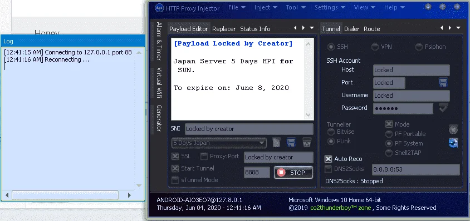Click left scroll arrow in Log window
470x221 pixels.
click(x=7, y=195)
